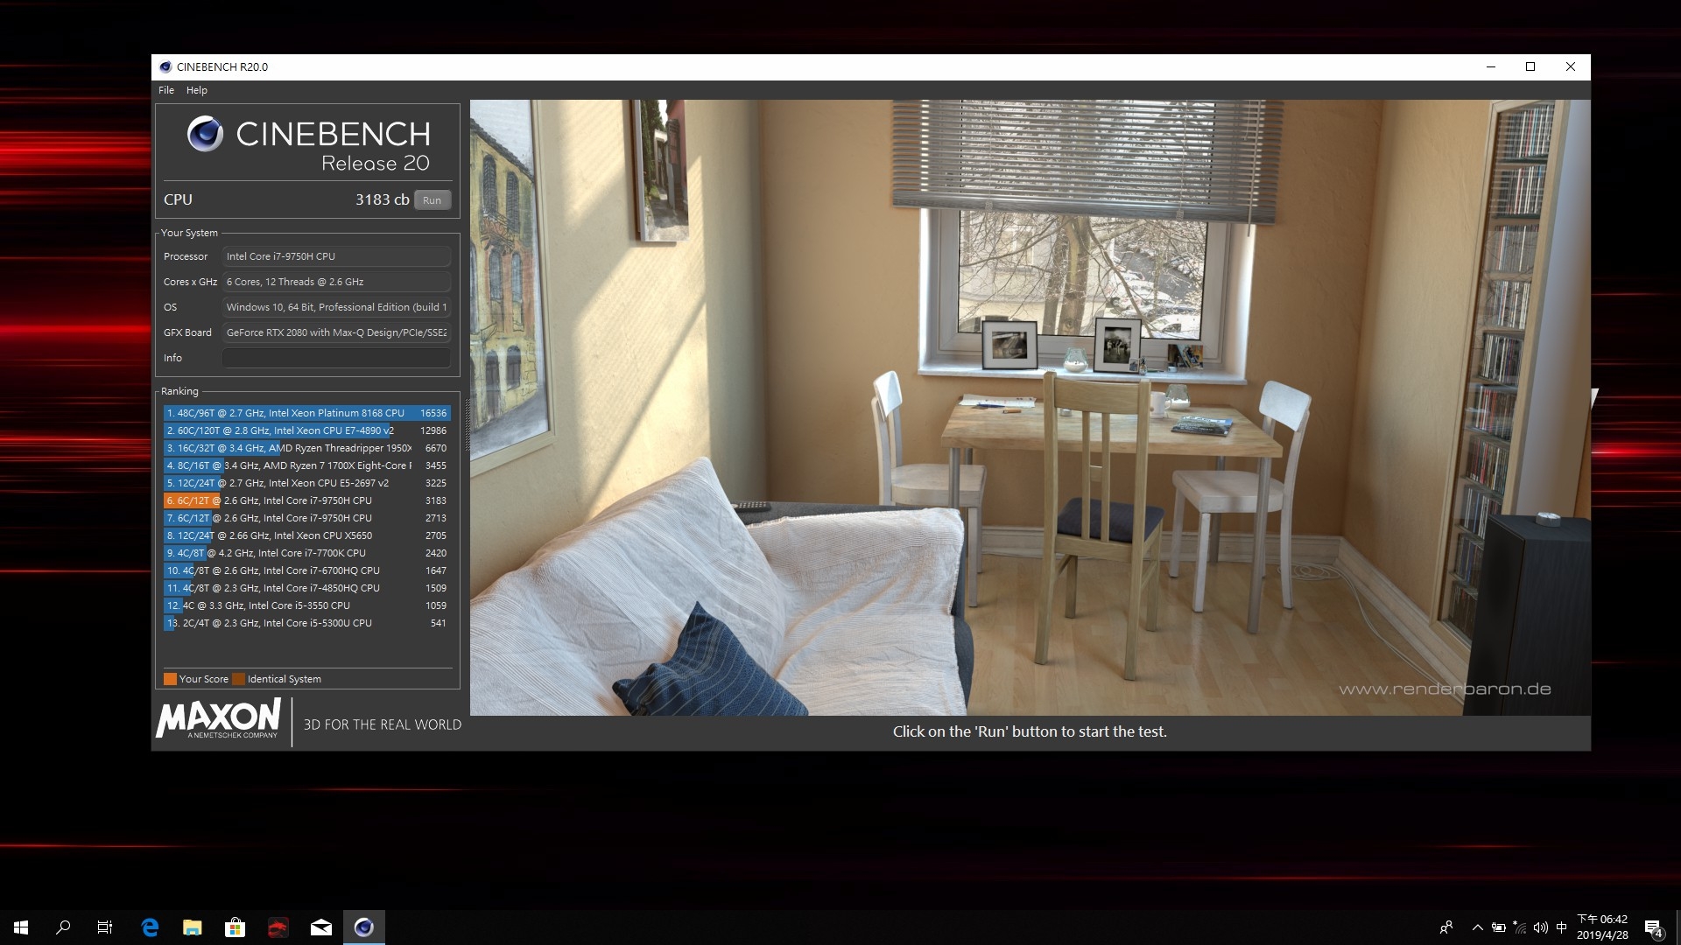Open Task View in the taskbar
Image resolution: width=1681 pixels, height=945 pixels.
pyautogui.click(x=105, y=927)
